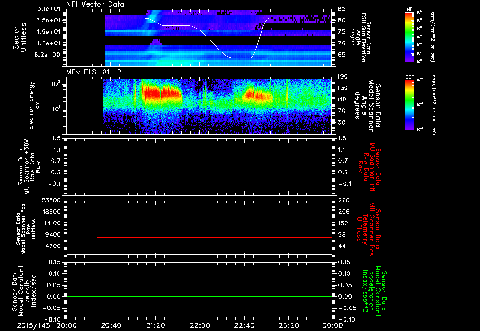Click the "65" sun elevation tick value
Image resolution: width=480 pixels, height=331 pixels.
[x=342, y=55]
